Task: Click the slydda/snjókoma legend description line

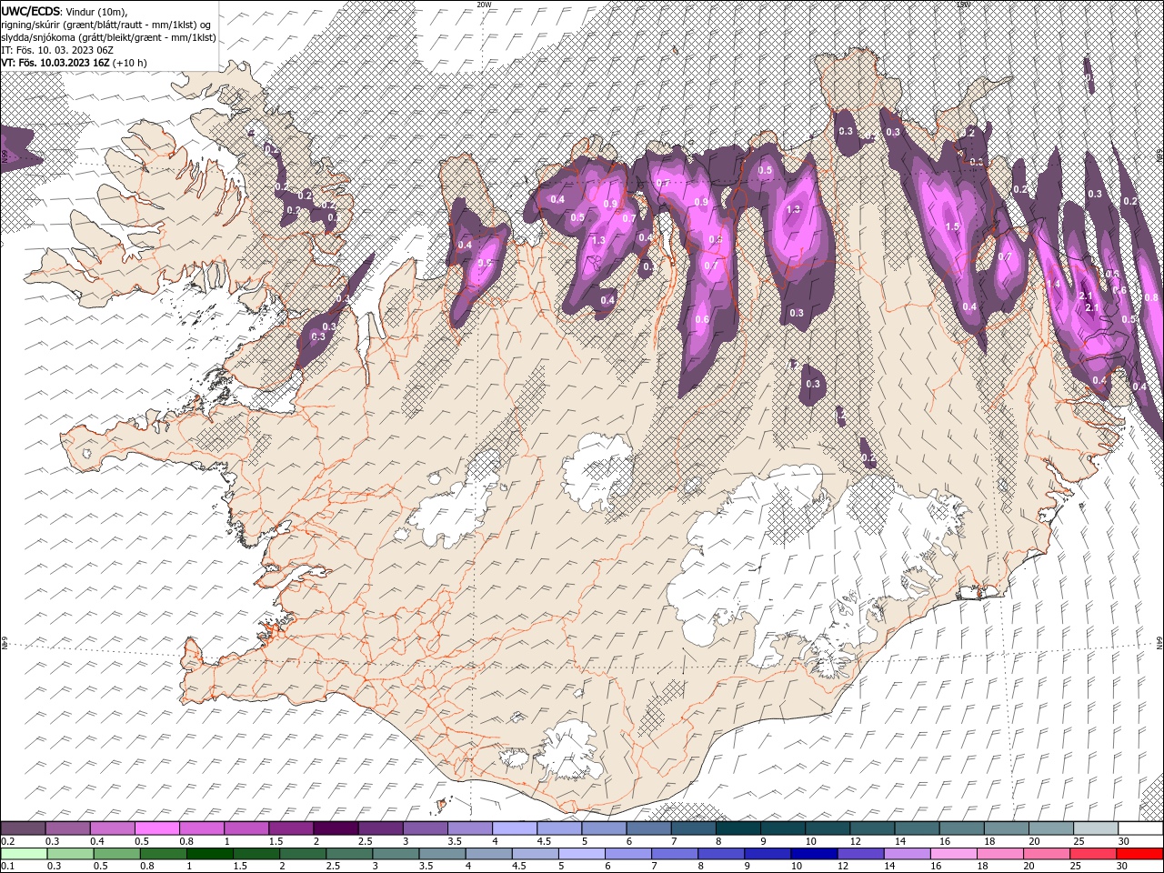Action: (x=109, y=36)
